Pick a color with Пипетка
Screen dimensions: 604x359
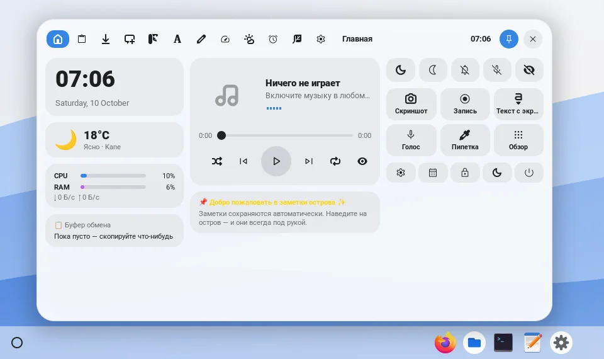click(x=465, y=140)
